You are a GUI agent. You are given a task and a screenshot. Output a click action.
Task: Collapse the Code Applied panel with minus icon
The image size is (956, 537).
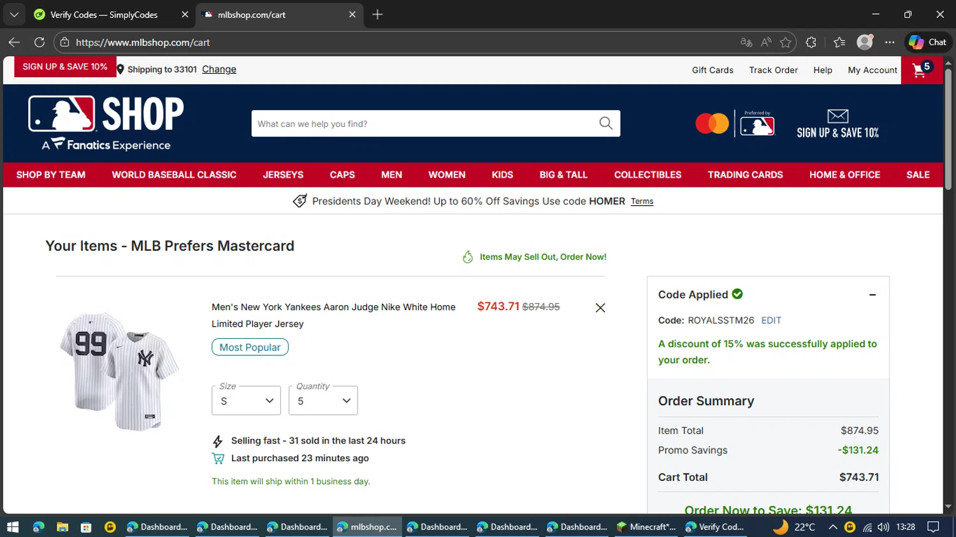point(873,294)
